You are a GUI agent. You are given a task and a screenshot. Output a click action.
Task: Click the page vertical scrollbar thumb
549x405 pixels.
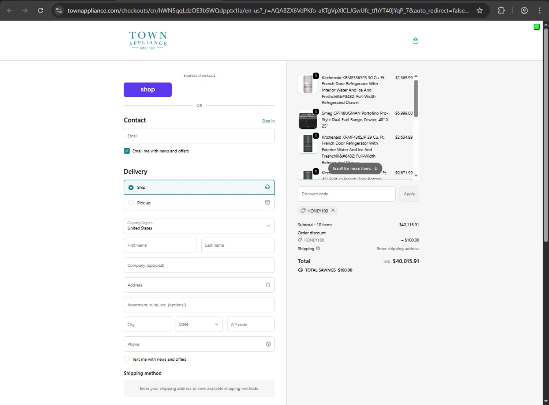[546, 135]
